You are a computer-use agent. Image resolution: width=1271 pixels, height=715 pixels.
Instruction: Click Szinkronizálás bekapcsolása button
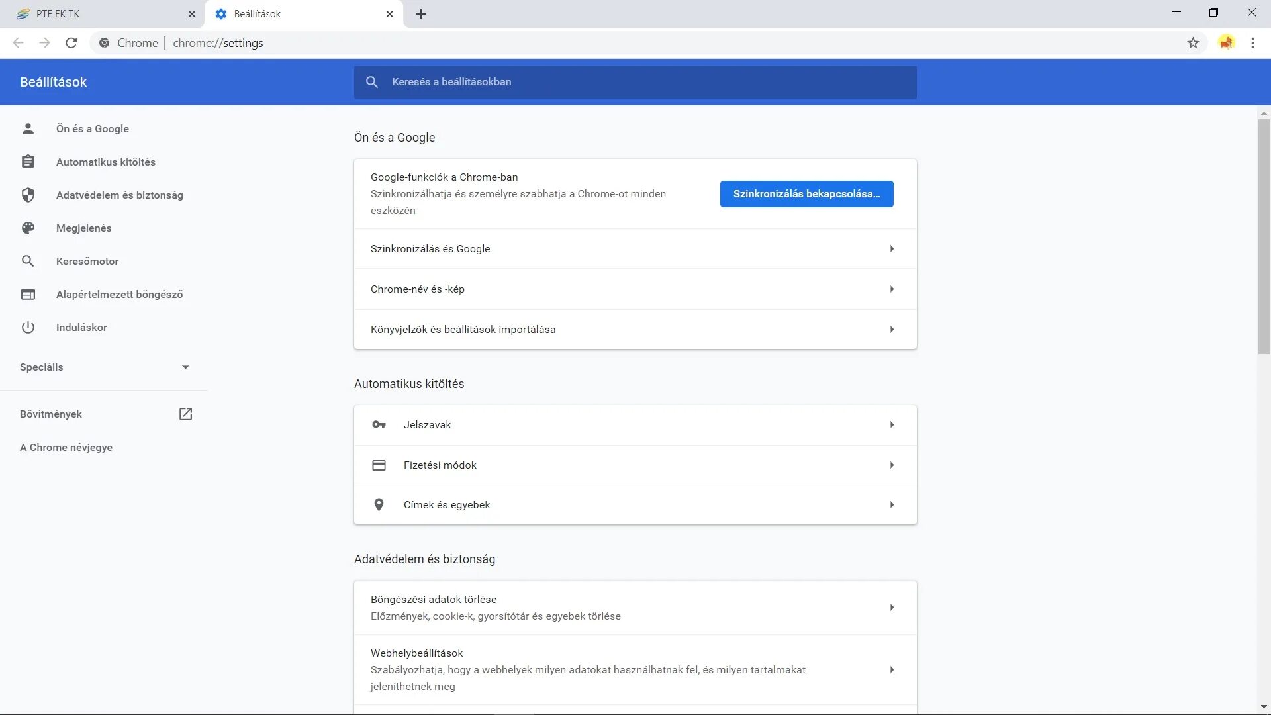tap(806, 193)
